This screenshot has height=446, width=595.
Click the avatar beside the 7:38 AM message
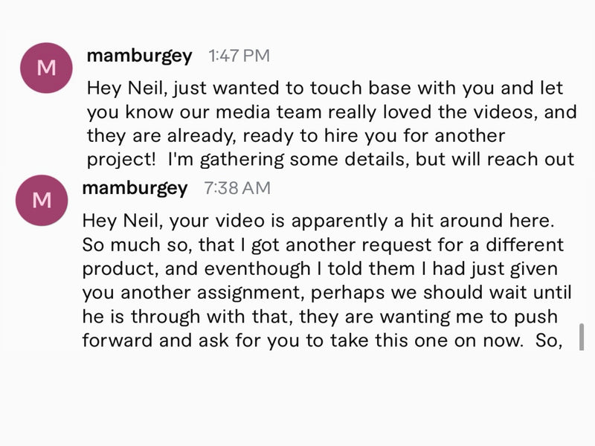click(x=42, y=200)
